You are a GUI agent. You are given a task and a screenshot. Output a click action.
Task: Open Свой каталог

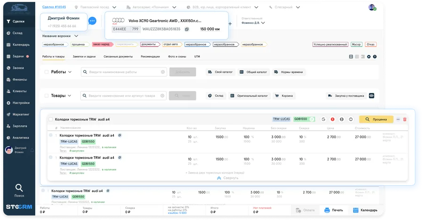220,72
